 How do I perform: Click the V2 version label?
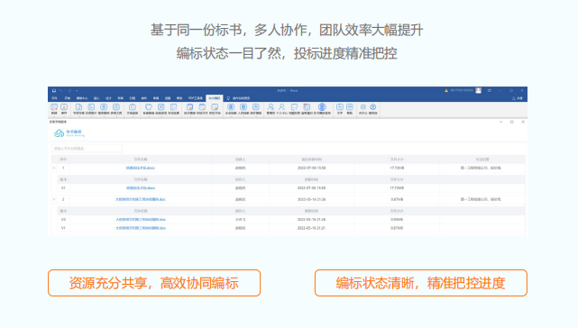[63, 220]
